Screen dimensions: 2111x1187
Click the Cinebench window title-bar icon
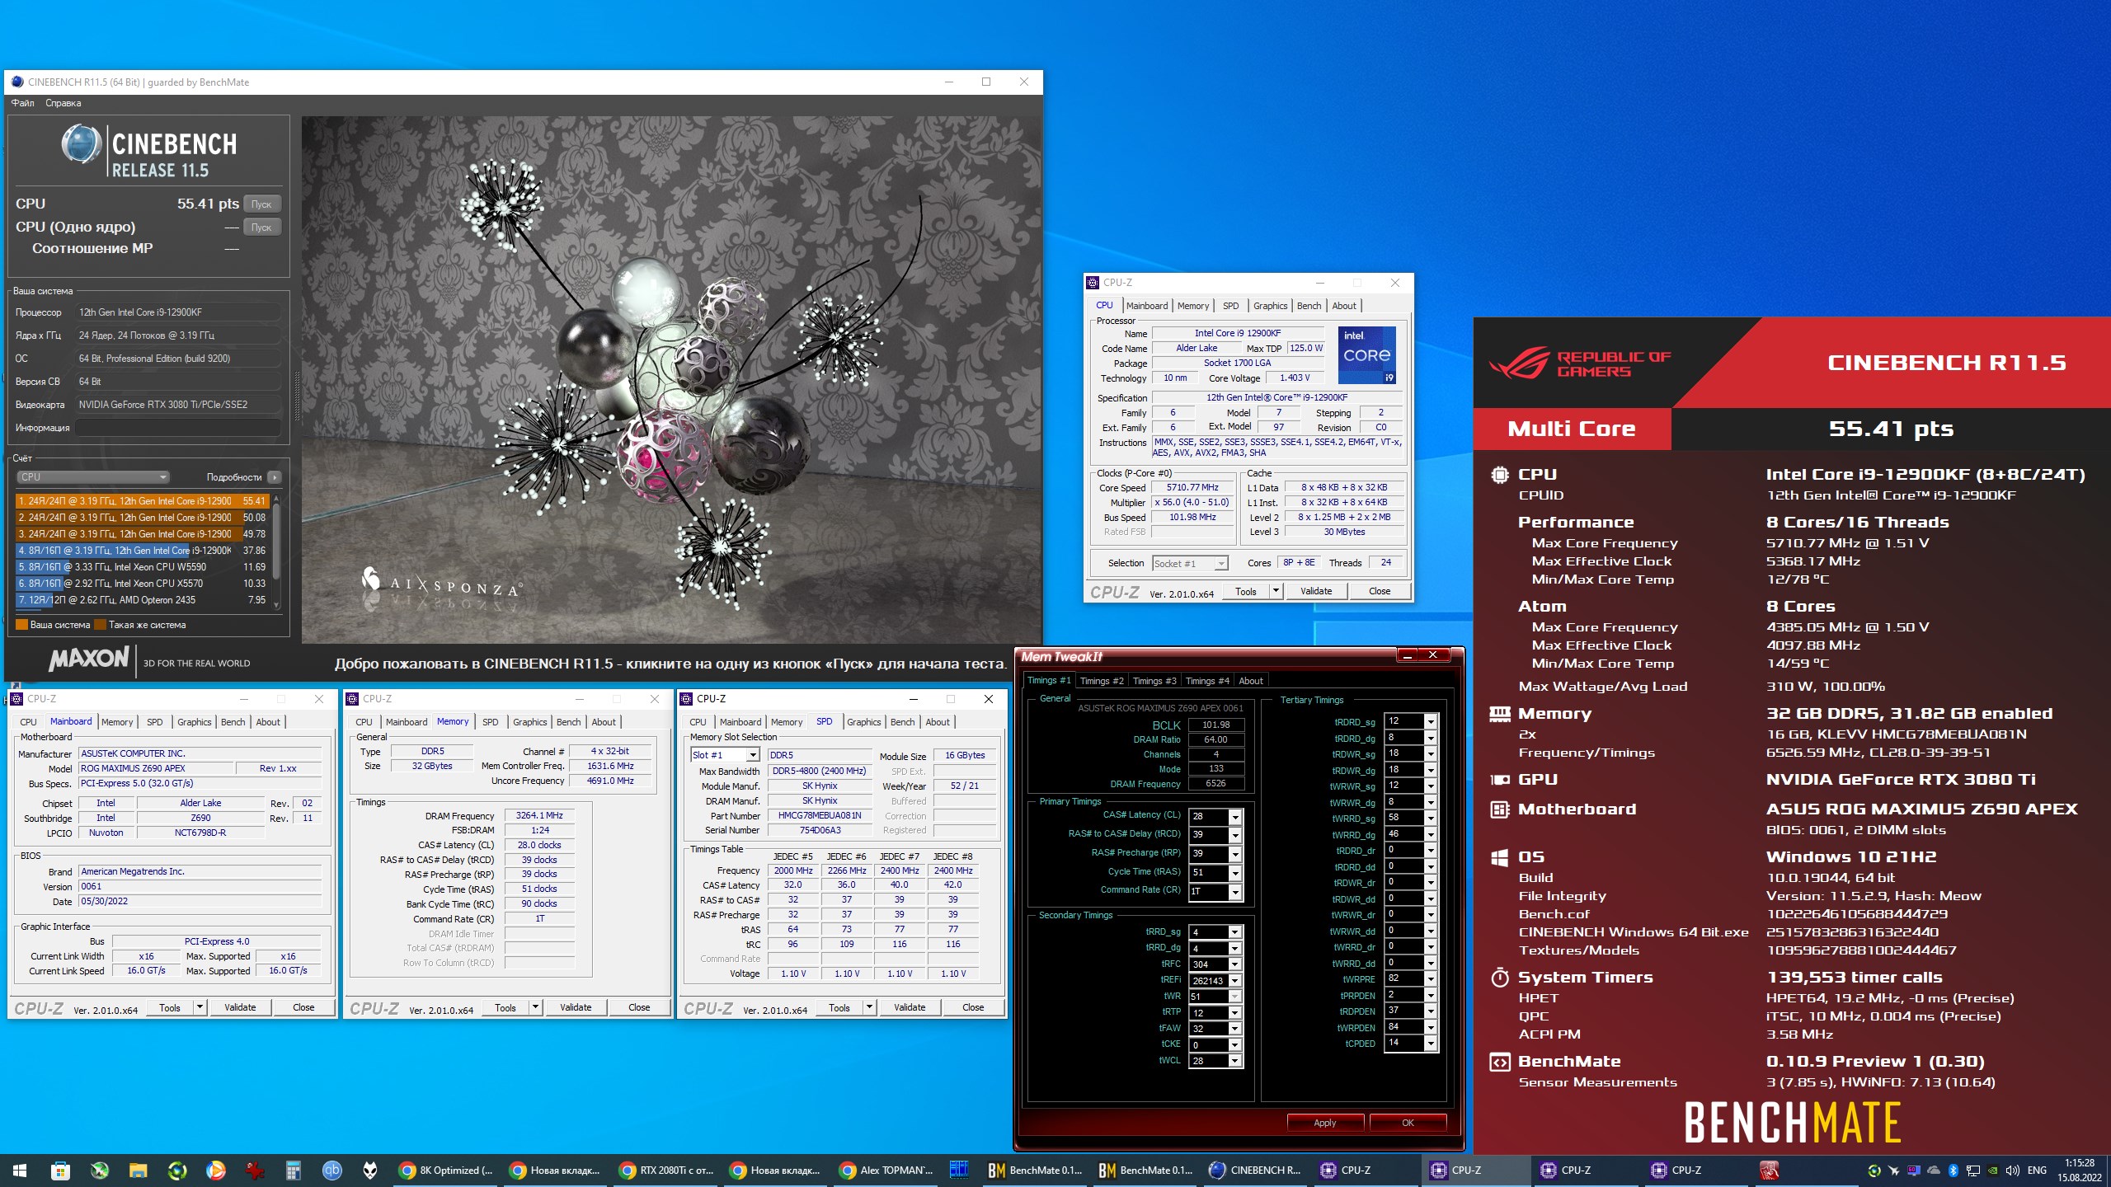(16, 82)
